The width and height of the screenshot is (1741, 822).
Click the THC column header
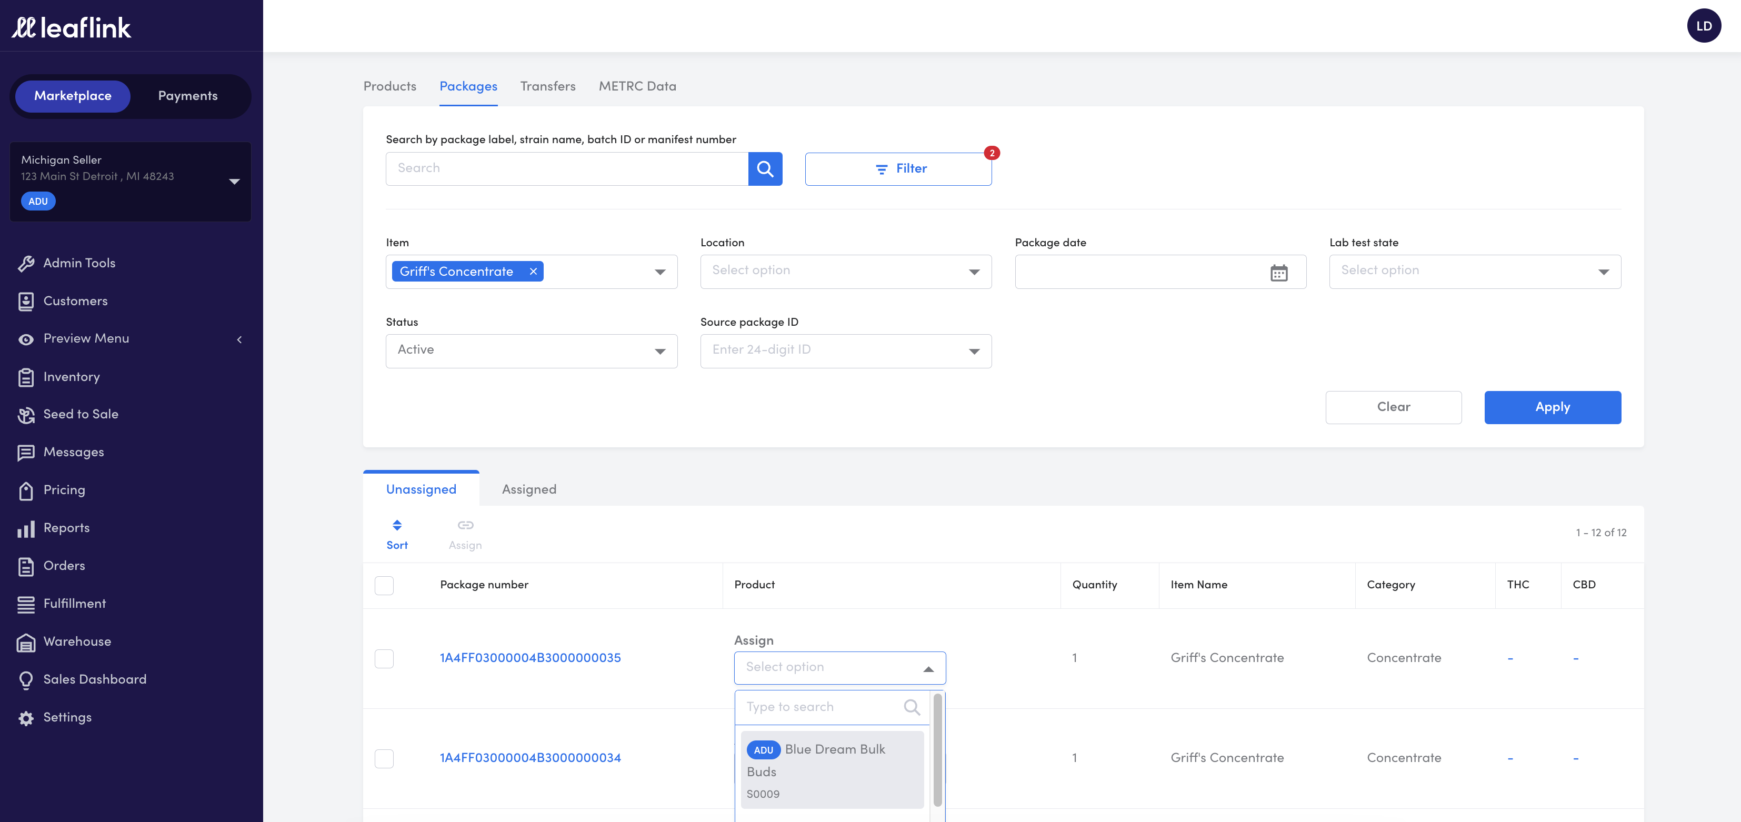(1517, 585)
